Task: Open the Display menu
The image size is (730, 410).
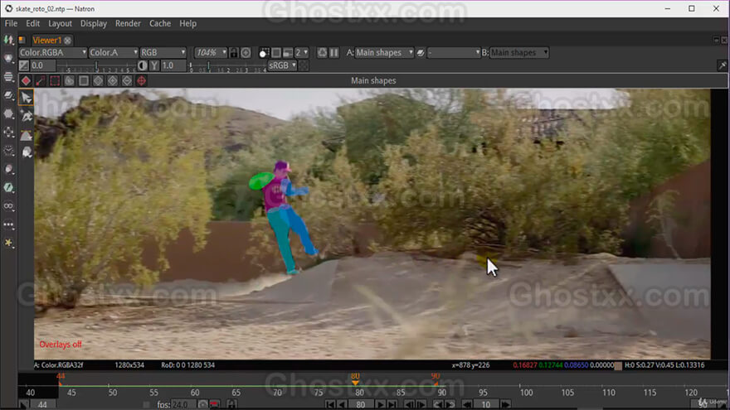Action: [x=94, y=24]
